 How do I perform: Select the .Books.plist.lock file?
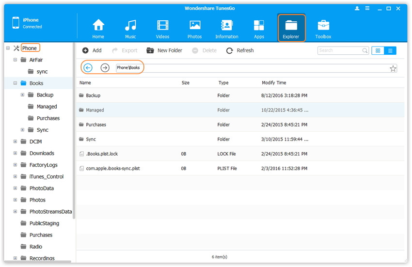pyautogui.click(x=240, y=154)
